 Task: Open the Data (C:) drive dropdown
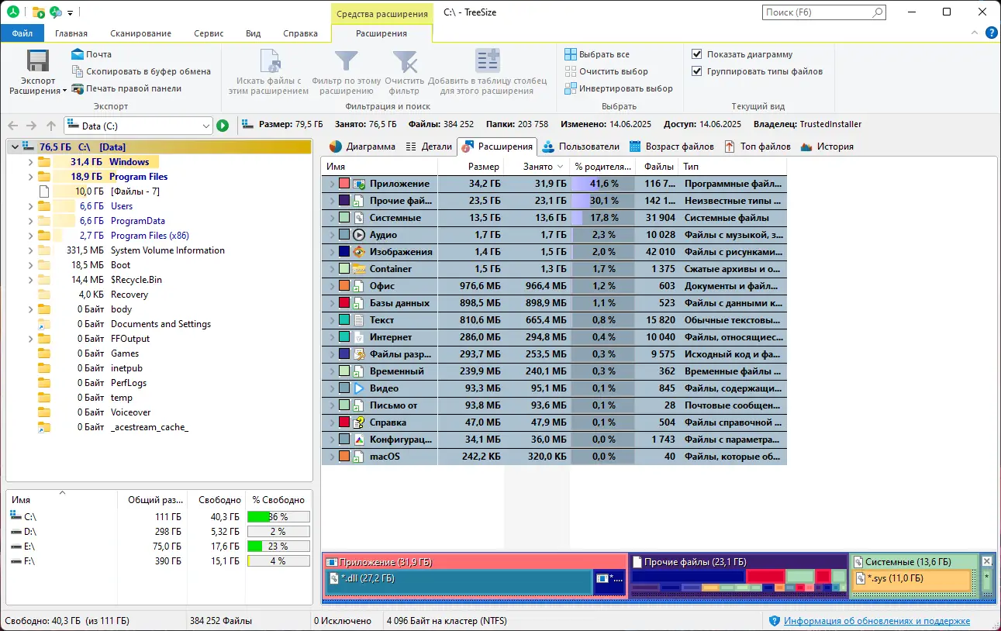pos(205,126)
